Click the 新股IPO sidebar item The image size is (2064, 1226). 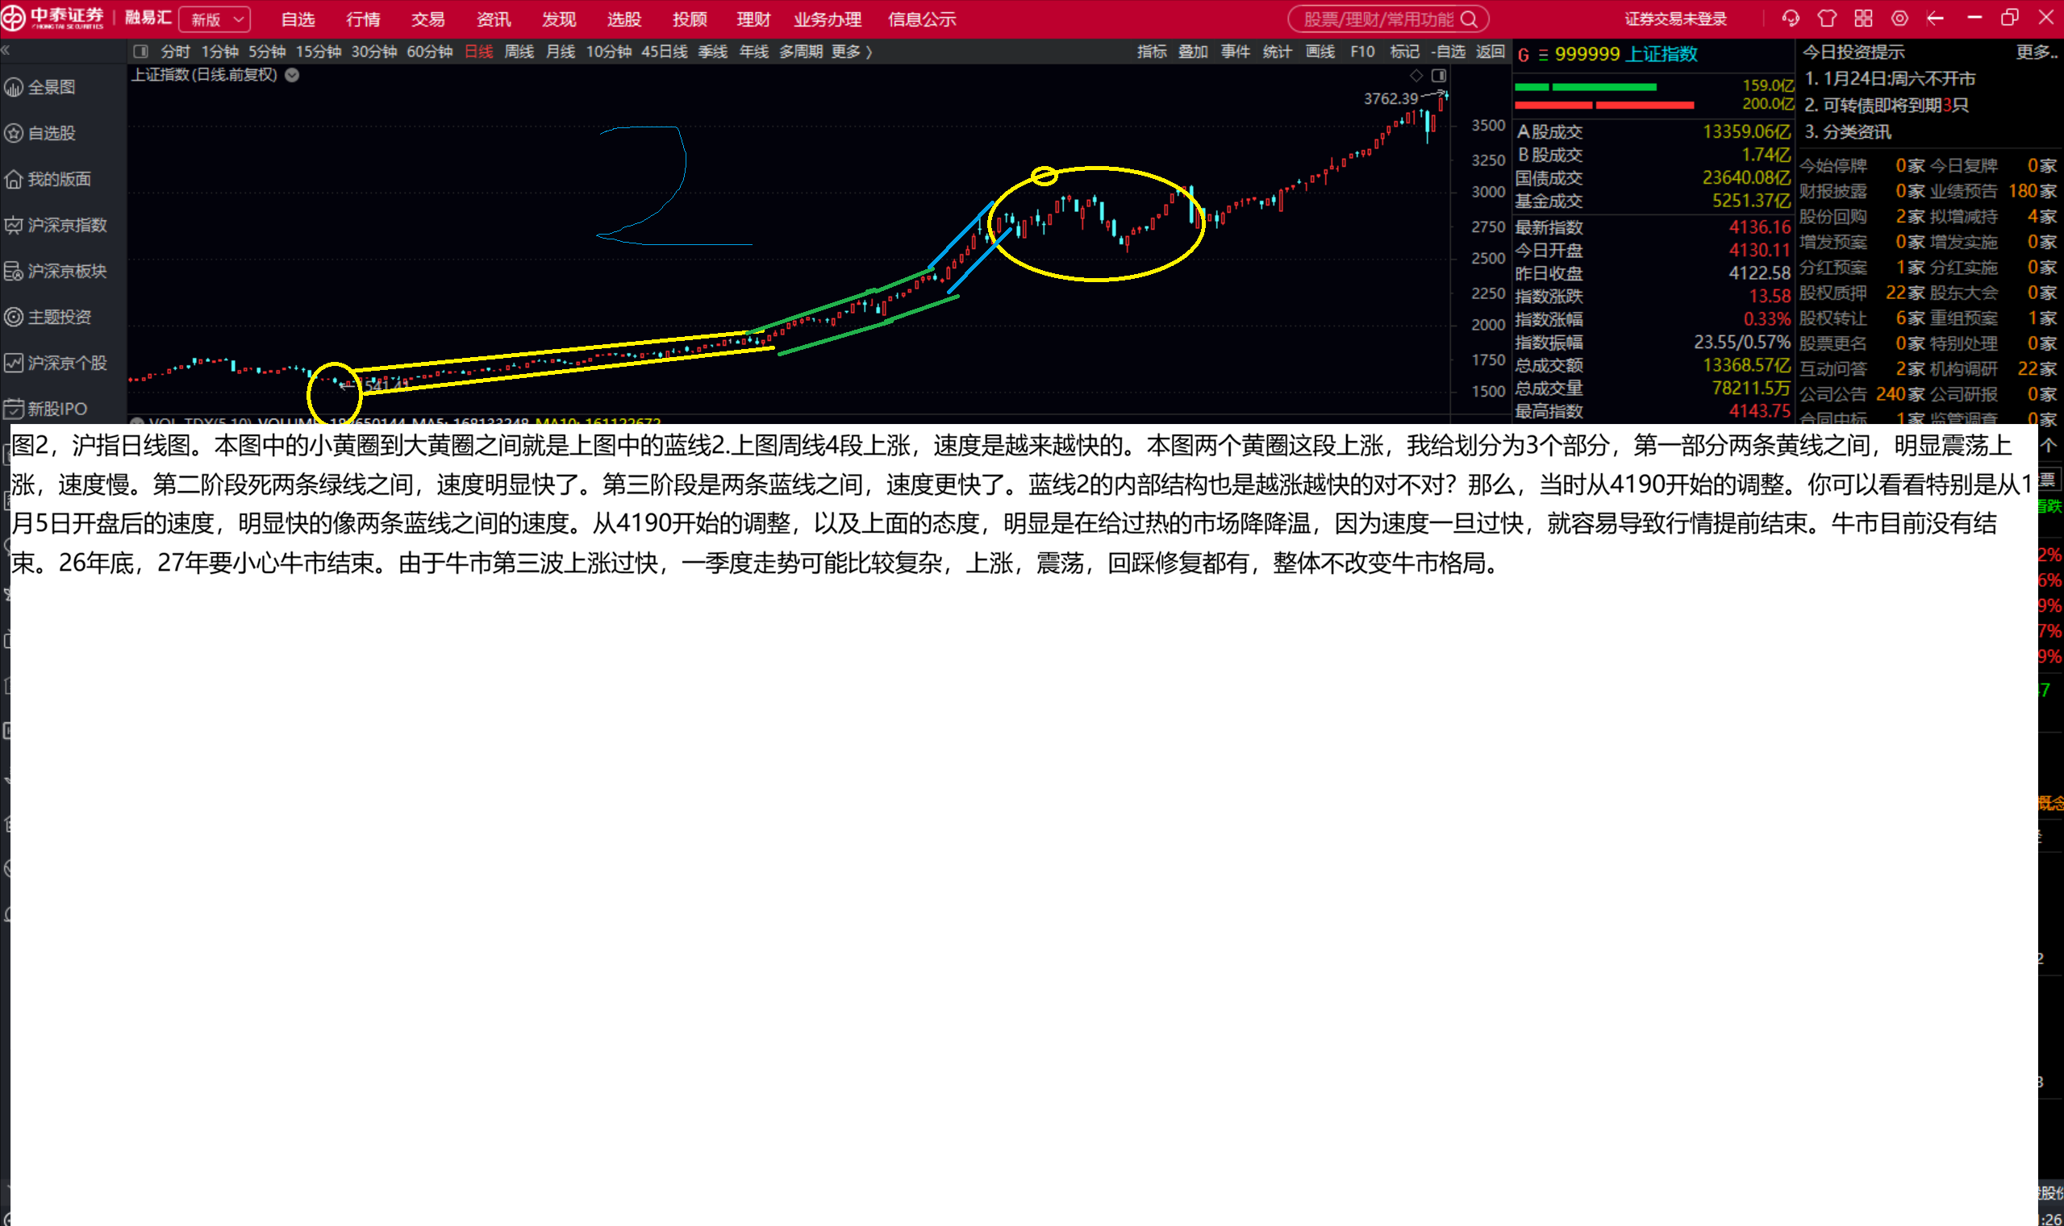[x=55, y=408]
